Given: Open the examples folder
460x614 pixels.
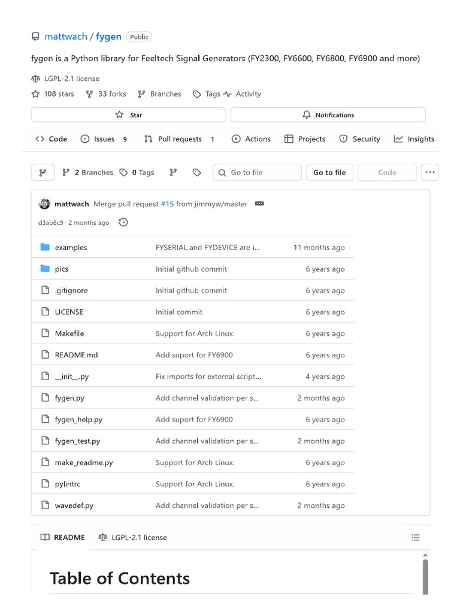Looking at the screenshot, I should pyautogui.click(x=71, y=248).
